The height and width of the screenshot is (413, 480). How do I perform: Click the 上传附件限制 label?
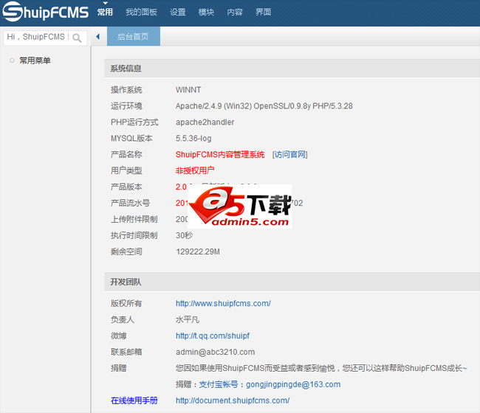tap(134, 219)
